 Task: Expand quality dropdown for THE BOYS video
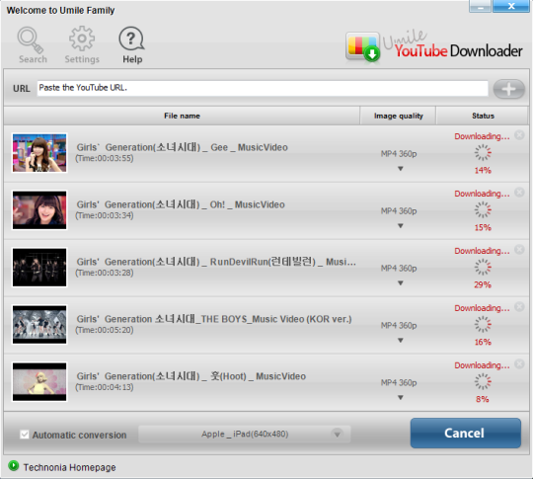coord(401,340)
